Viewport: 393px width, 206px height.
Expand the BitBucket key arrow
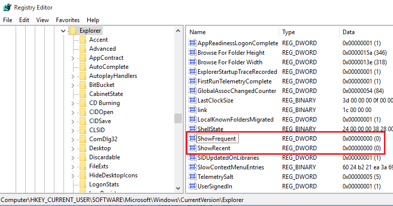coord(73,85)
